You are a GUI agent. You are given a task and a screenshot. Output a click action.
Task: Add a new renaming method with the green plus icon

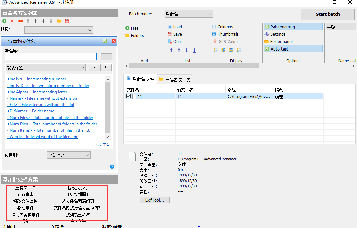[x=4, y=21]
